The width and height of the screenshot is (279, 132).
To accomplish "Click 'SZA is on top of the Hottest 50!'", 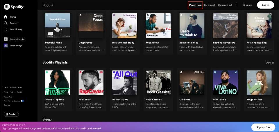I will pyautogui.click(x=55, y=106).
